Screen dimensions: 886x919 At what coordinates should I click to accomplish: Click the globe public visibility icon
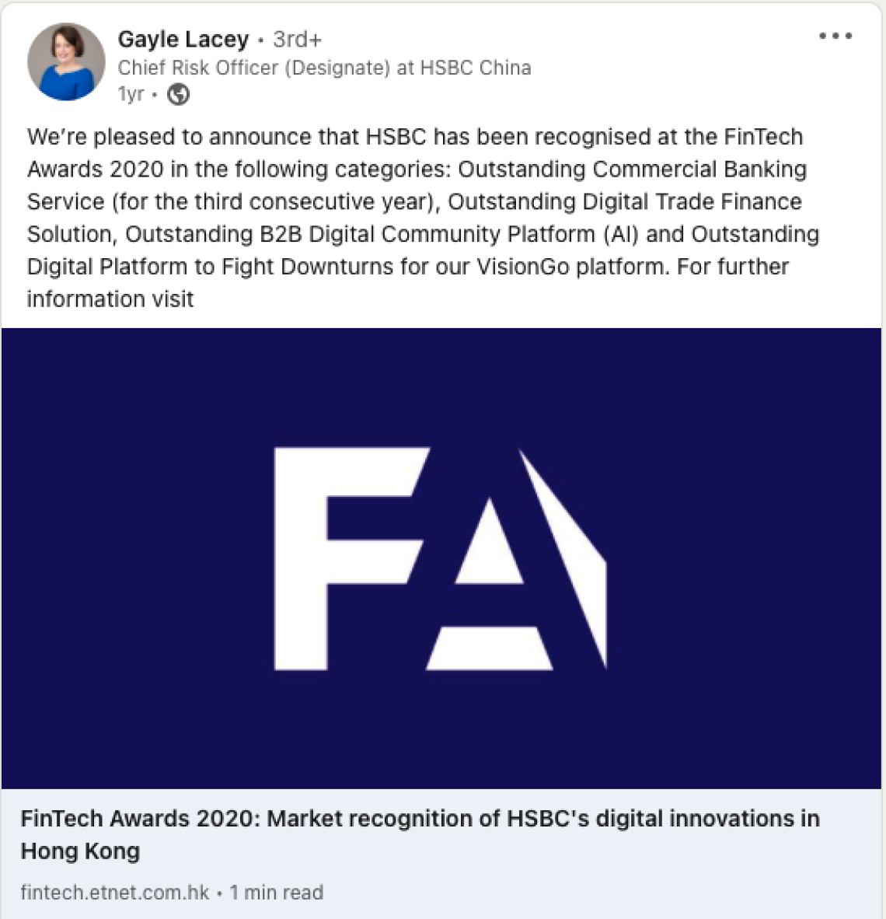tap(179, 95)
